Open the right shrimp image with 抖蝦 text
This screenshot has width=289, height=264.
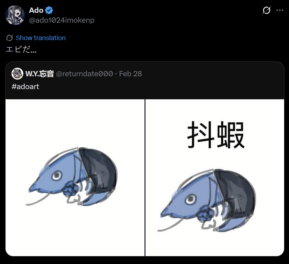pos(215,178)
